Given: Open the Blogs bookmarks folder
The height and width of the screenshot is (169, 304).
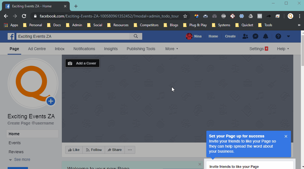Looking at the screenshot, I should tap(171, 25).
